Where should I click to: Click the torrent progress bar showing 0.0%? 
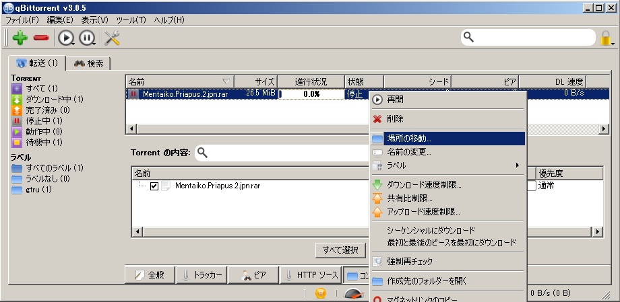(x=311, y=94)
